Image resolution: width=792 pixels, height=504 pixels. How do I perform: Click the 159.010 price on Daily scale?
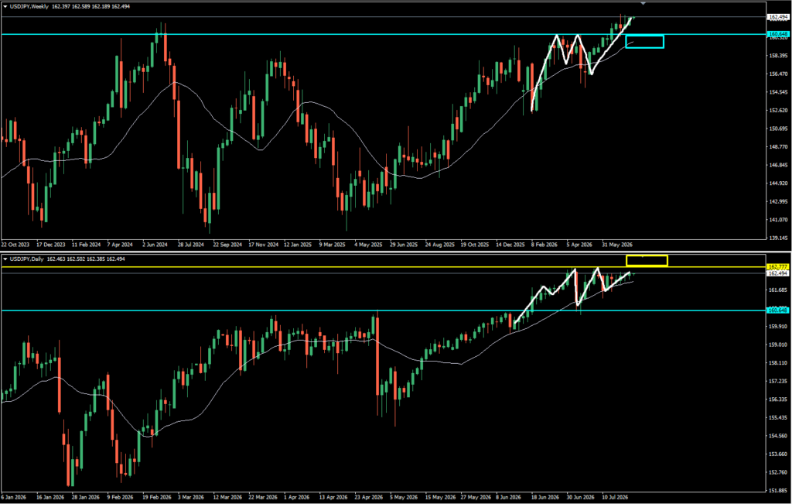778,345
